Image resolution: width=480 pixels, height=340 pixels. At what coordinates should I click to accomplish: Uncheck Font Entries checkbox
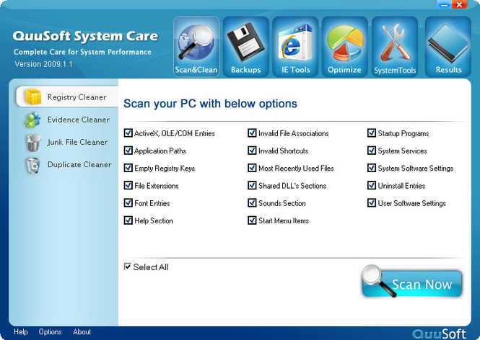click(128, 202)
